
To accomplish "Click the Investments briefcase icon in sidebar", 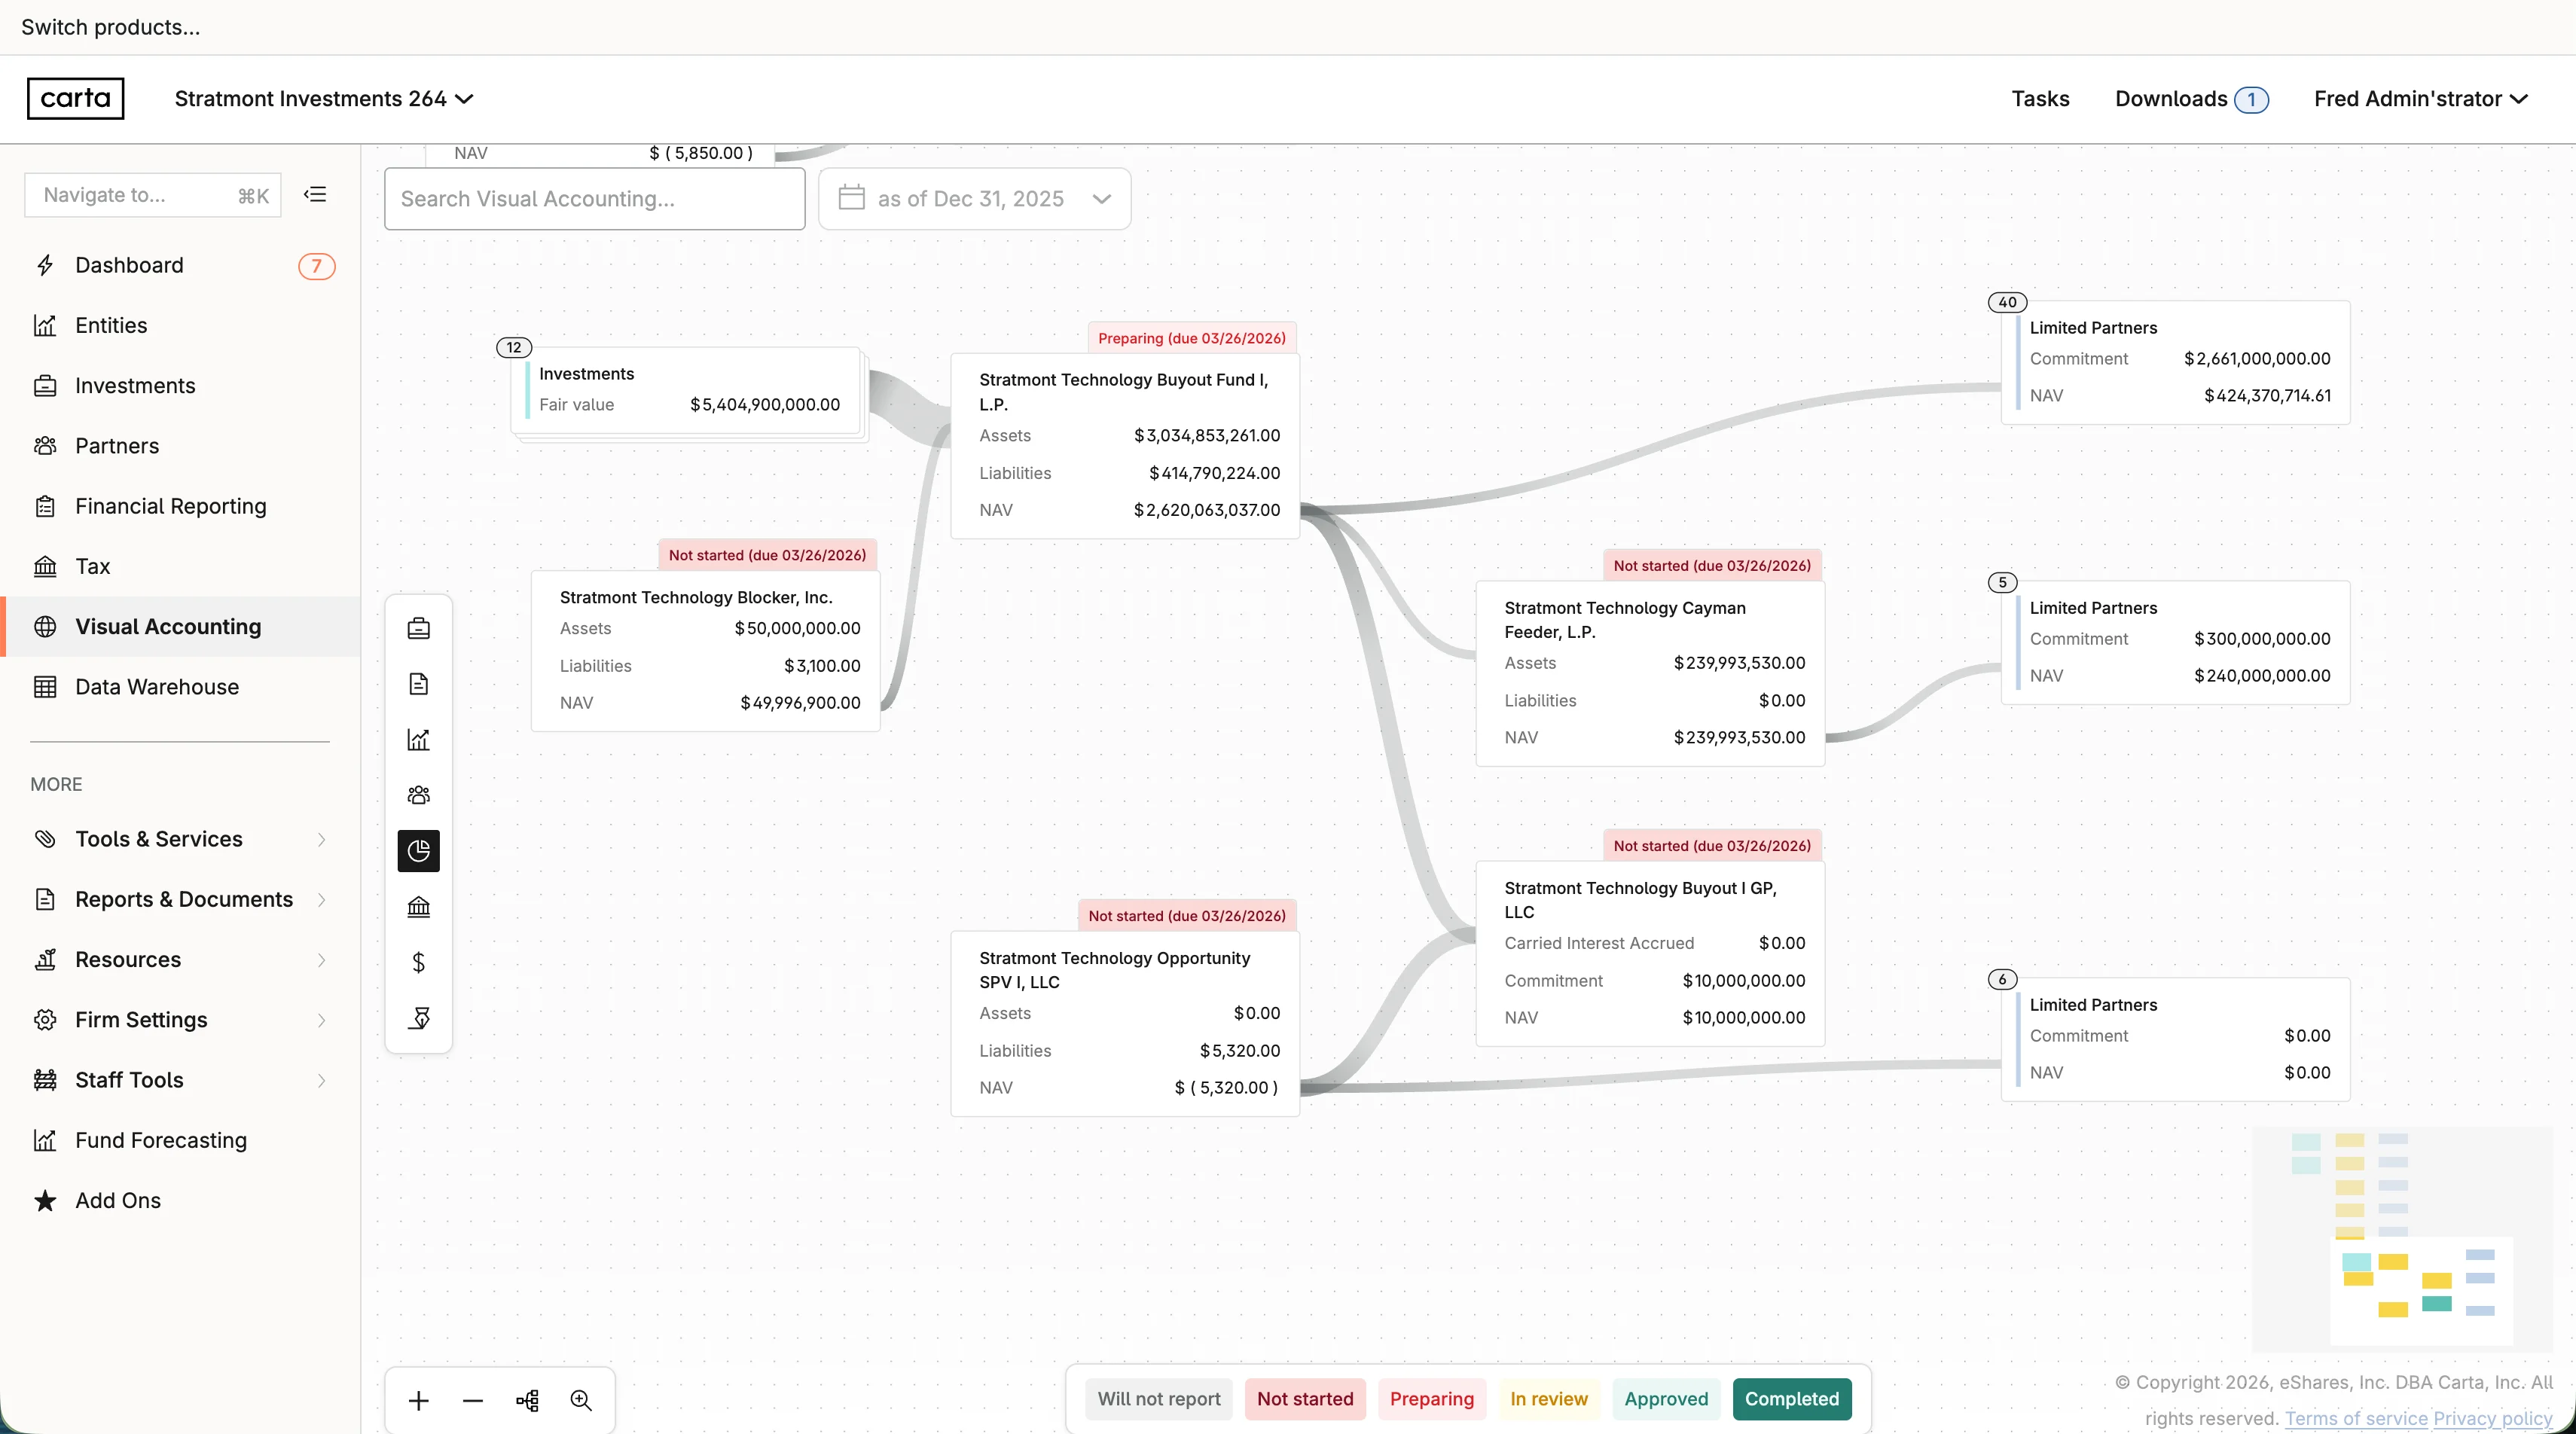I will [x=45, y=385].
